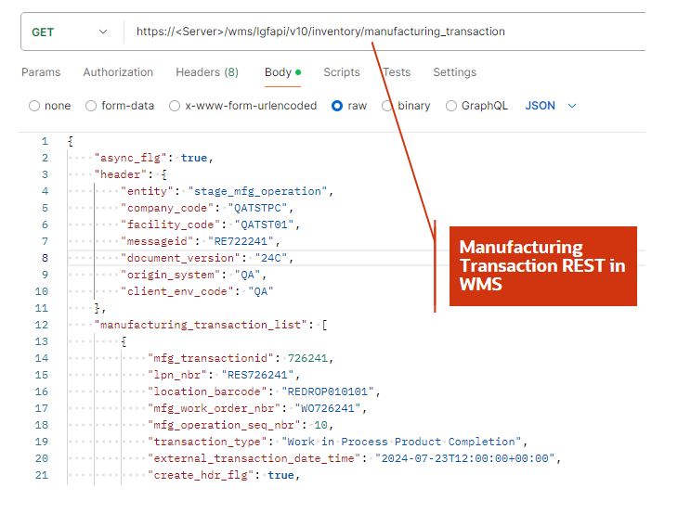Screen dimensions: 691x526
Task: Select the binary radio button
Action: tap(387, 106)
